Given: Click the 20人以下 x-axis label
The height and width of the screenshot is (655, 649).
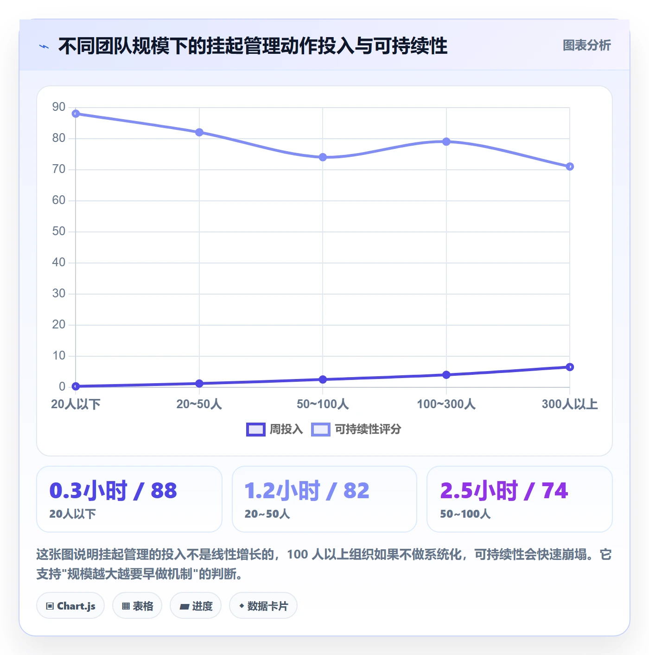Looking at the screenshot, I should point(76,404).
